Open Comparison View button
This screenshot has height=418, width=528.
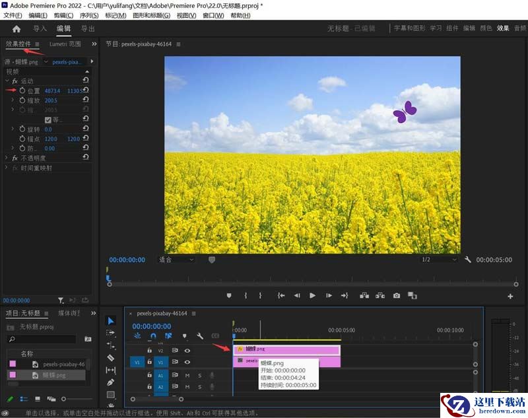click(x=412, y=295)
